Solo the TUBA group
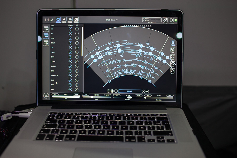This screenshot has height=158, width=237. 77,85
